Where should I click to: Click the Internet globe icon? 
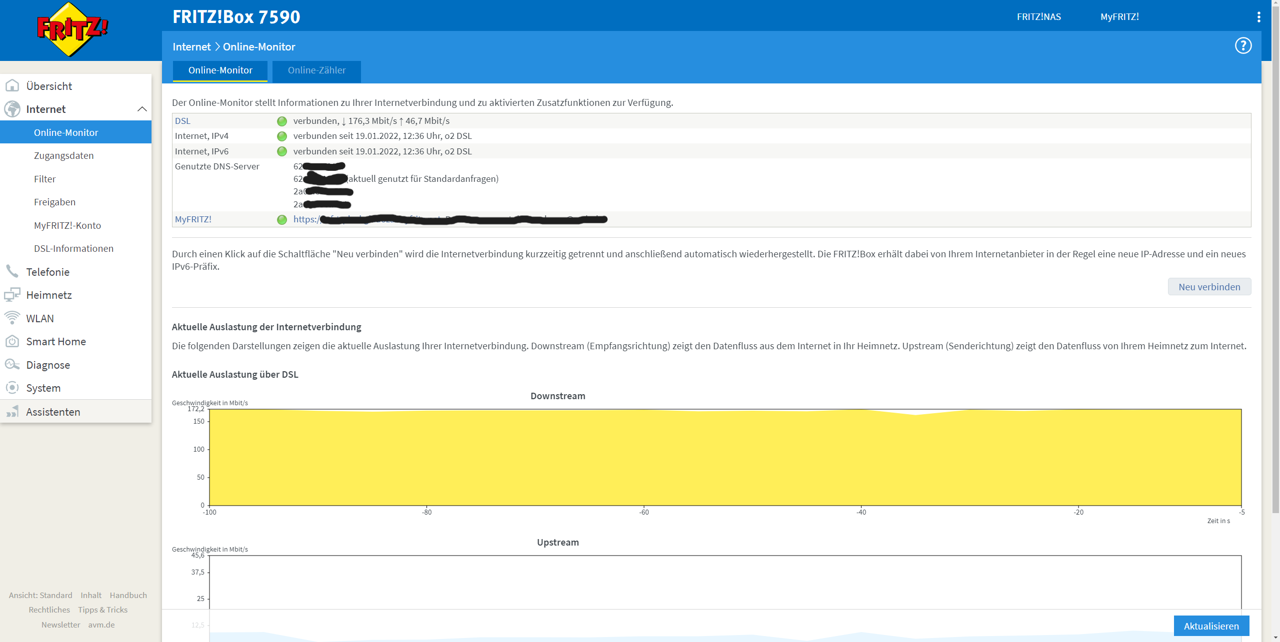(x=12, y=109)
